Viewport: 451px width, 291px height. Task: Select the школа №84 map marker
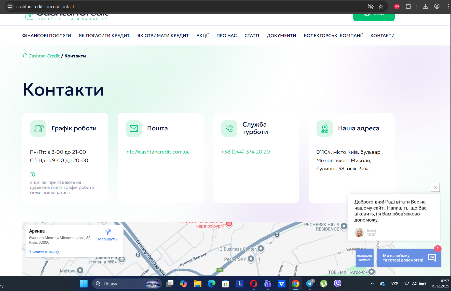(x=122, y=259)
